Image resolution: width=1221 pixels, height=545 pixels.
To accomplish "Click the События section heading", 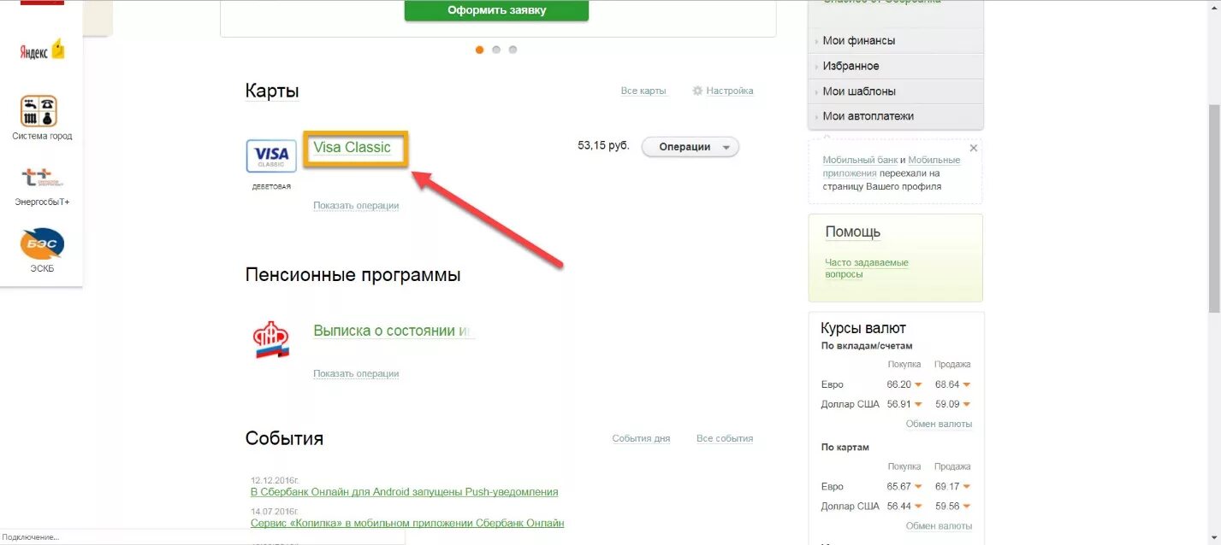I will pyautogui.click(x=284, y=438).
